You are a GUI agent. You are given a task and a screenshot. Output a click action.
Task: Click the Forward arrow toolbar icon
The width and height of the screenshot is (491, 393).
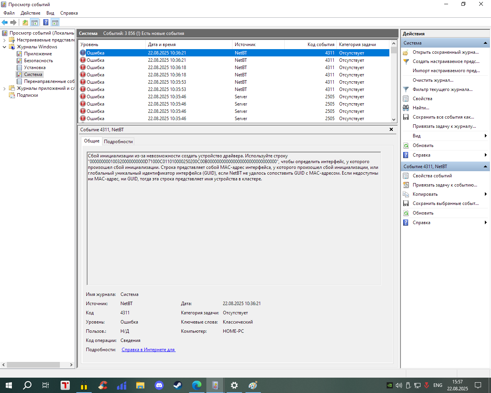coord(13,23)
